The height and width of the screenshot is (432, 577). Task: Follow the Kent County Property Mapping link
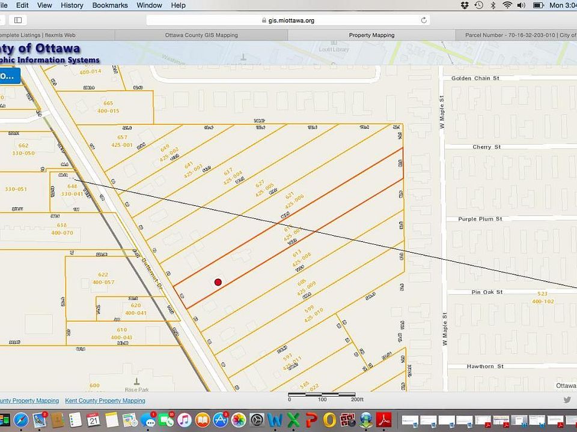[105, 400]
